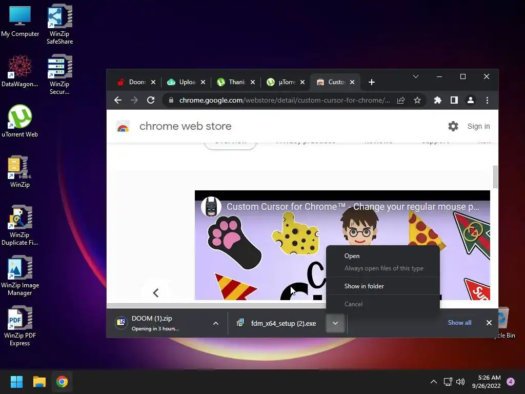Image resolution: width=525 pixels, height=394 pixels.
Task: Reload the Chrome page
Action: [151, 100]
